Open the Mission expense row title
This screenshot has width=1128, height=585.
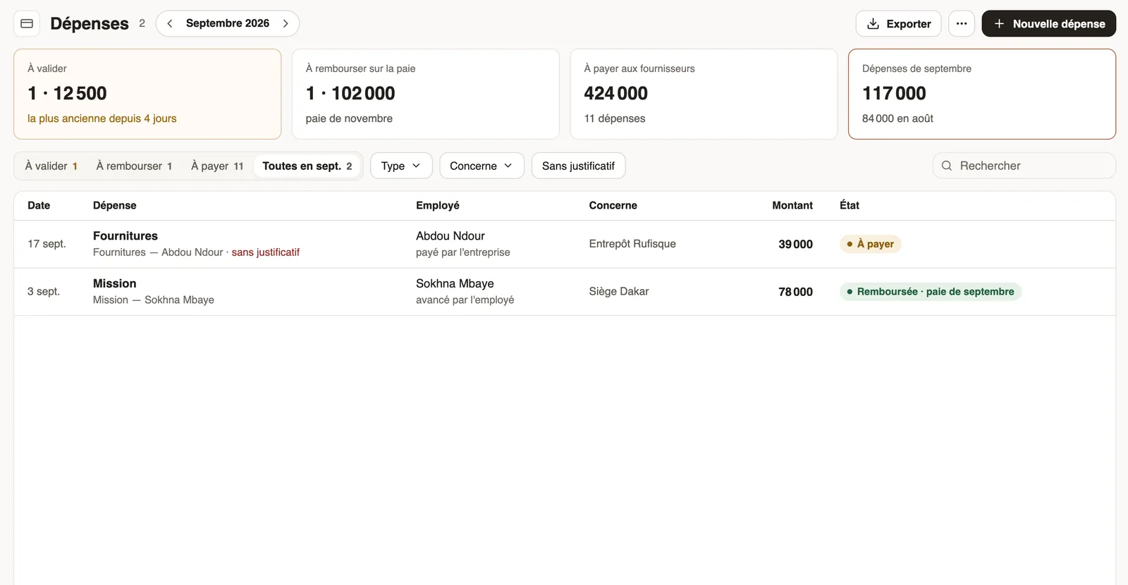[x=115, y=283]
